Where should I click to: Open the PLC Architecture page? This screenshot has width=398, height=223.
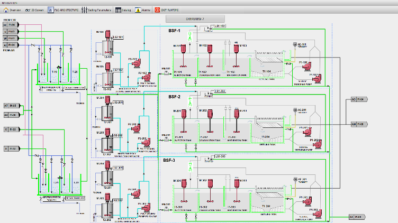pyautogui.click(x=63, y=10)
